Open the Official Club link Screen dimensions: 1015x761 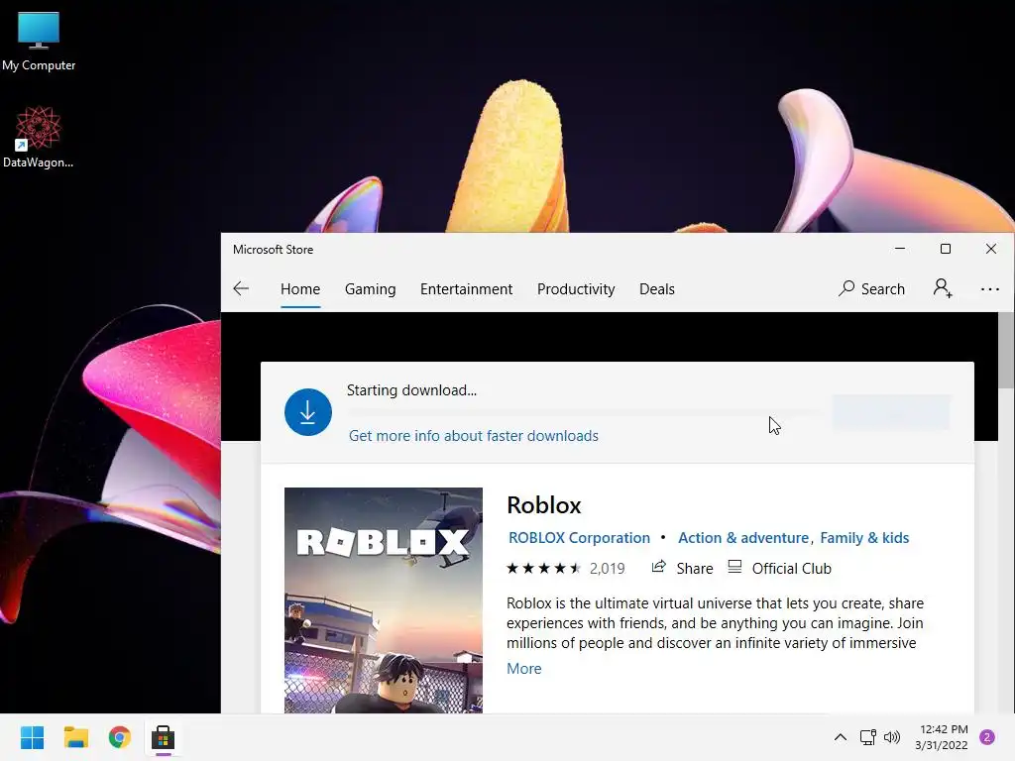791,569
